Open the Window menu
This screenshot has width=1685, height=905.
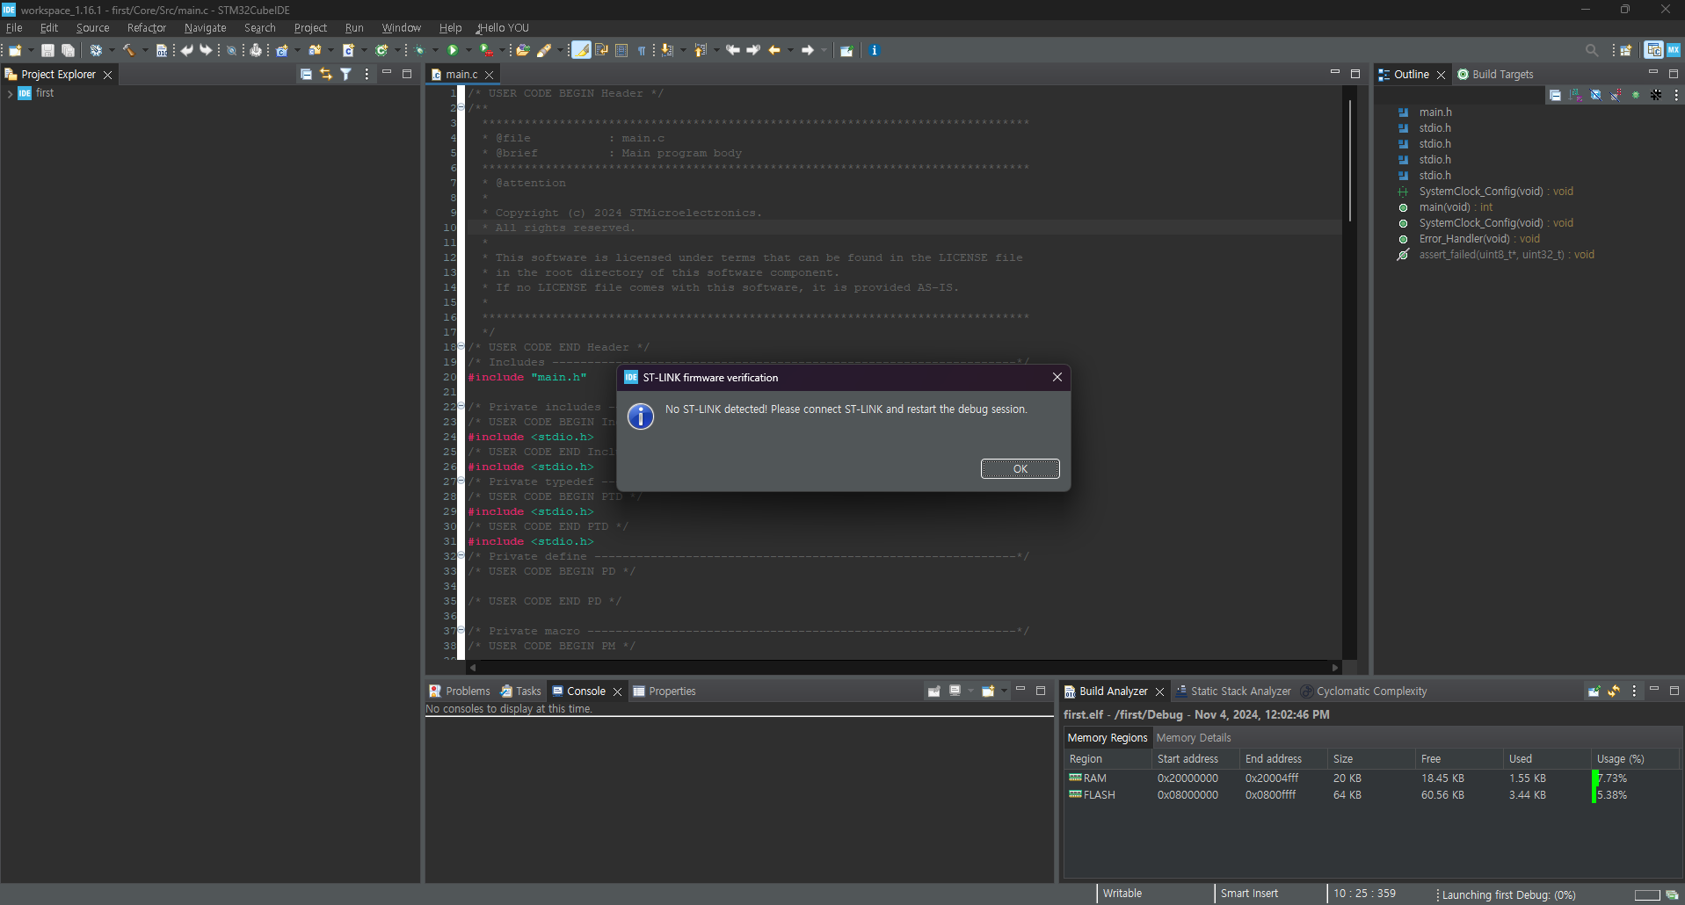pyautogui.click(x=401, y=28)
